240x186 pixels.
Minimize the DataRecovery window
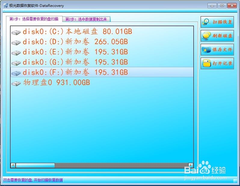pyautogui.click(x=212, y=6)
